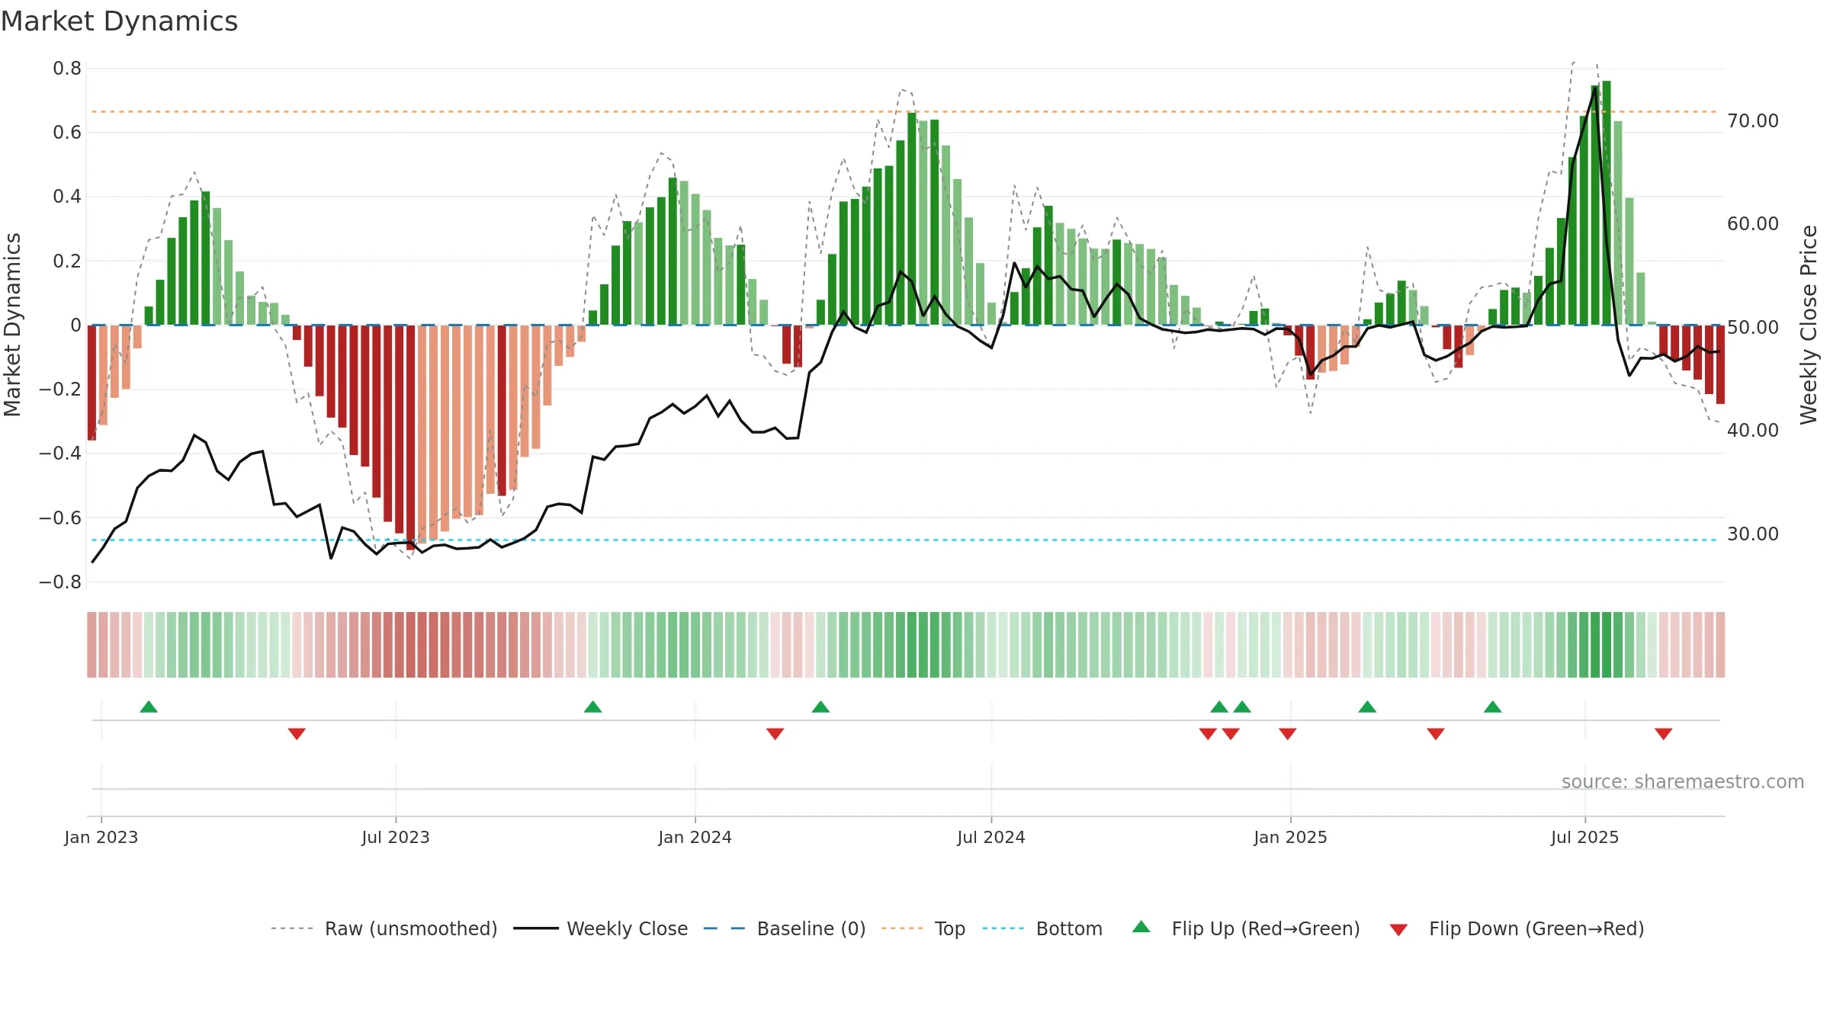The image size is (1830, 1029).
Task: Click the Jan 2025 x-axis label
Action: click(1291, 838)
